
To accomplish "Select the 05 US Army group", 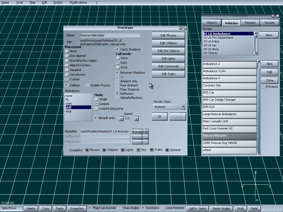I will pyautogui.click(x=228, y=49).
